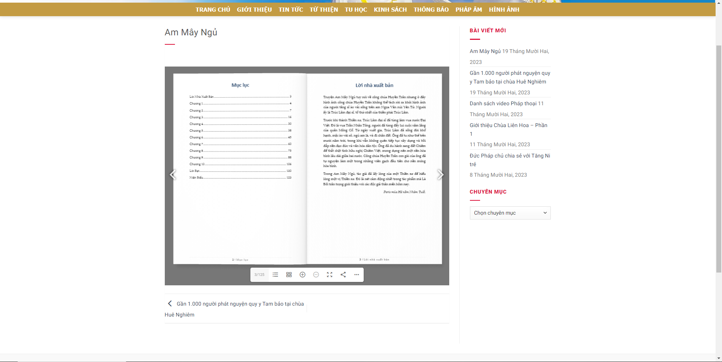Open the HÌNH ẢNH menu
722x362 pixels.
click(x=504, y=10)
